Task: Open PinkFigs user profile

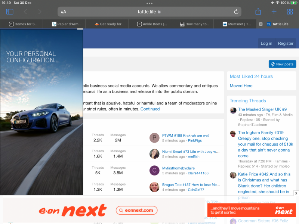Action: click(x=195, y=141)
